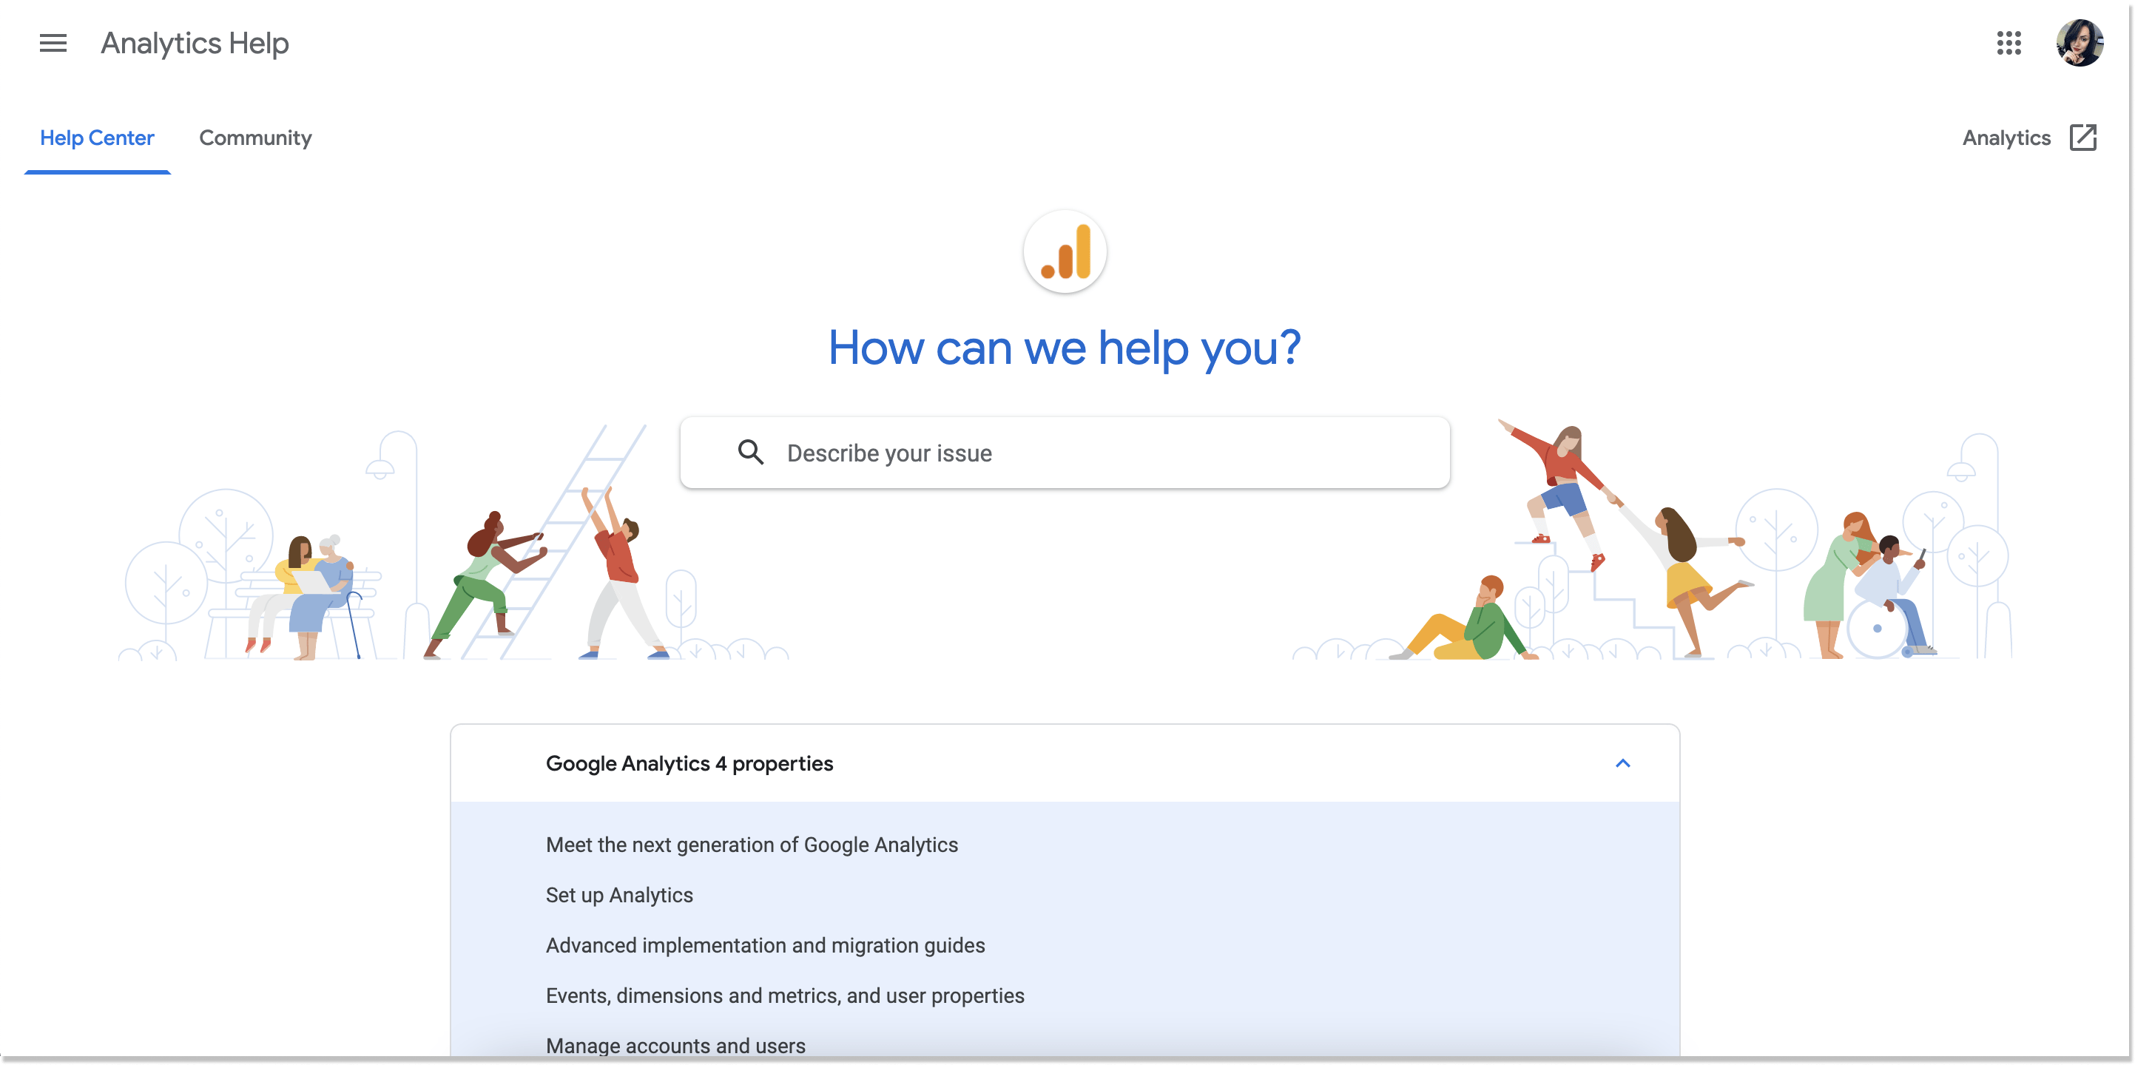Click the hamburger menu icon top left

point(50,42)
